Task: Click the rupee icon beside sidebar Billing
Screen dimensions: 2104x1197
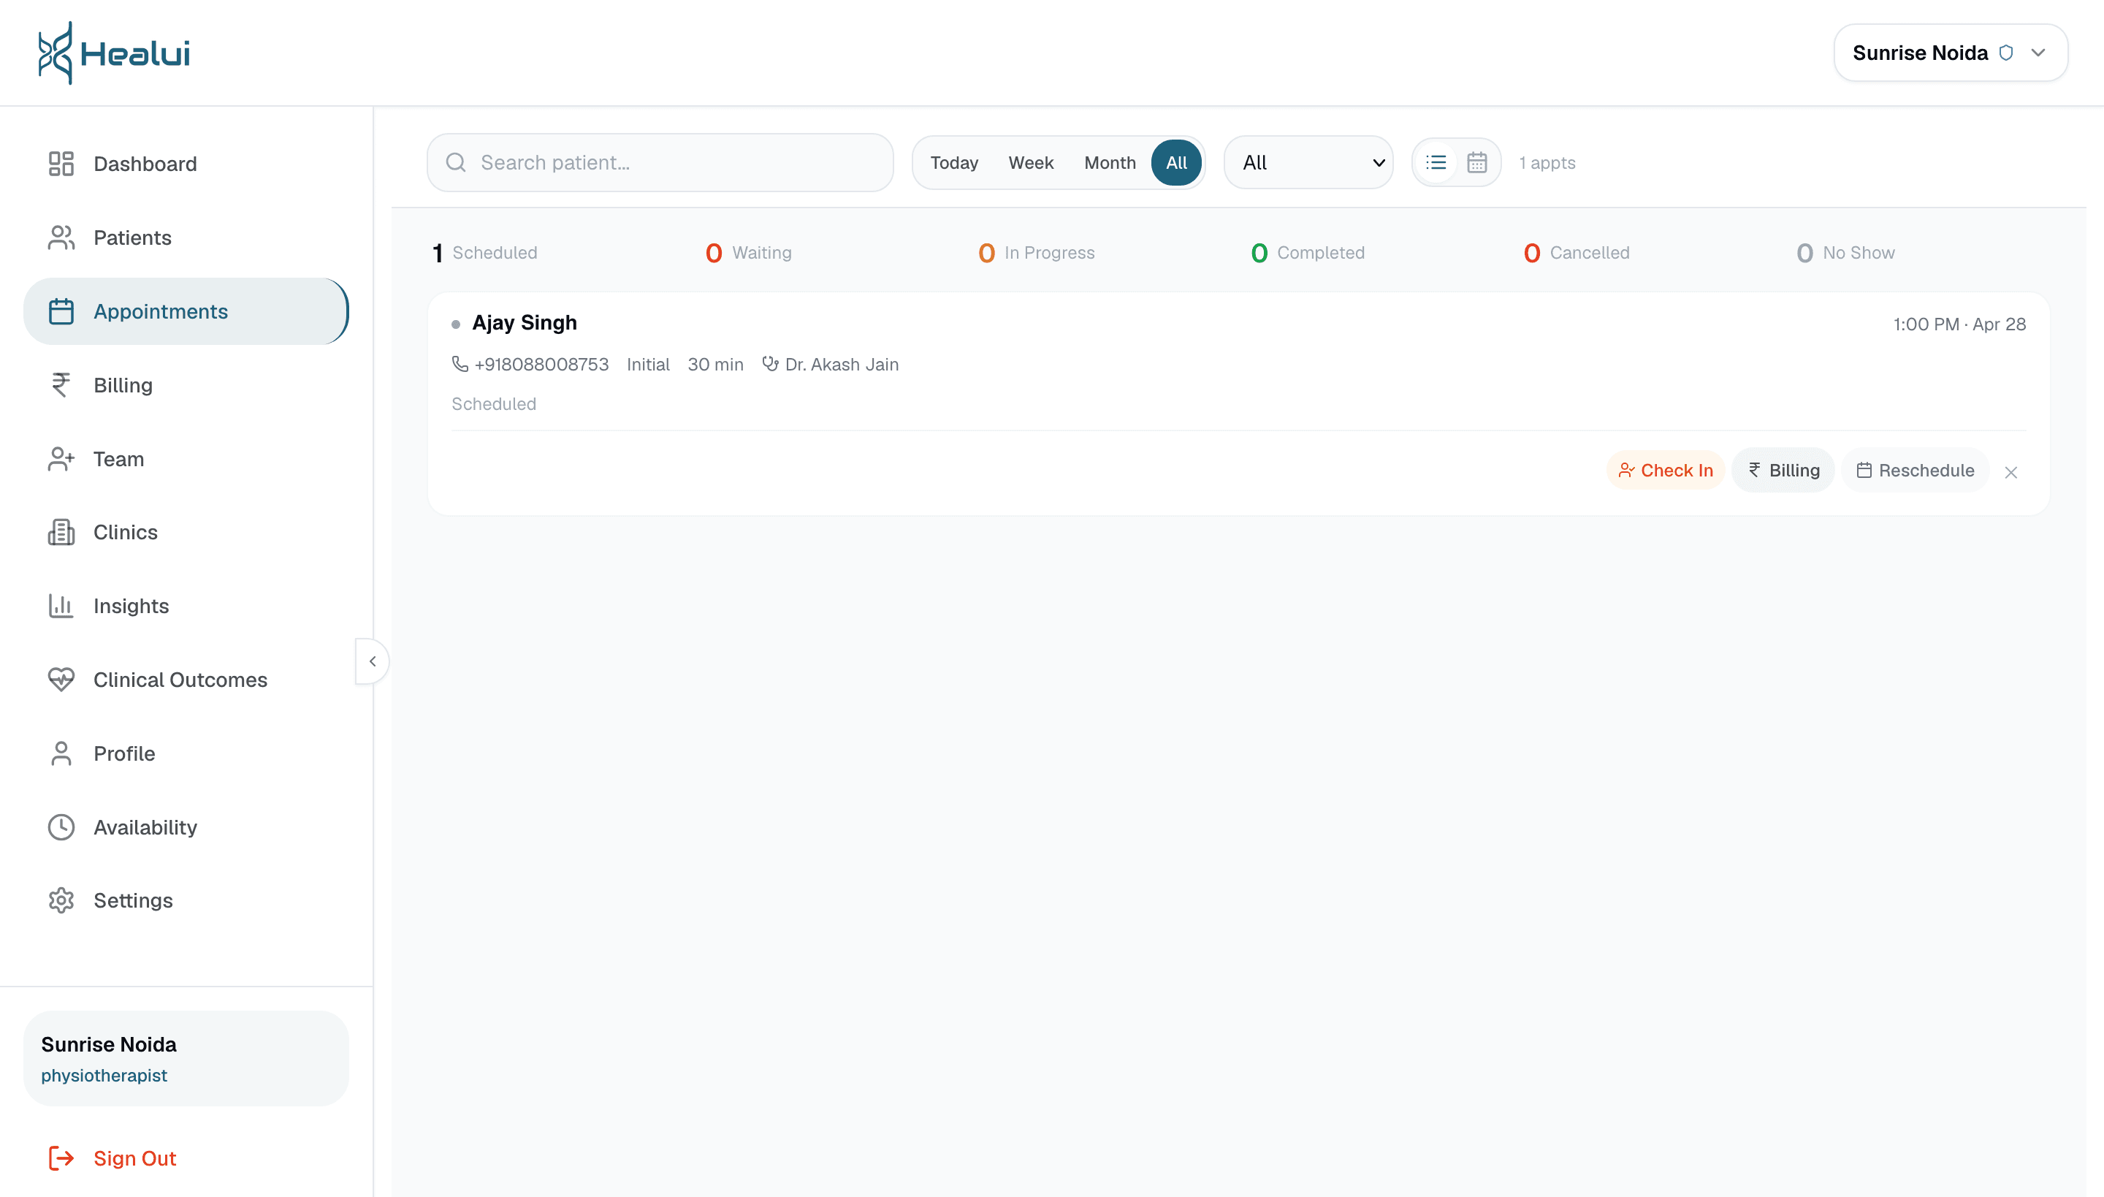Action: pyautogui.click(x=61, y=384)
